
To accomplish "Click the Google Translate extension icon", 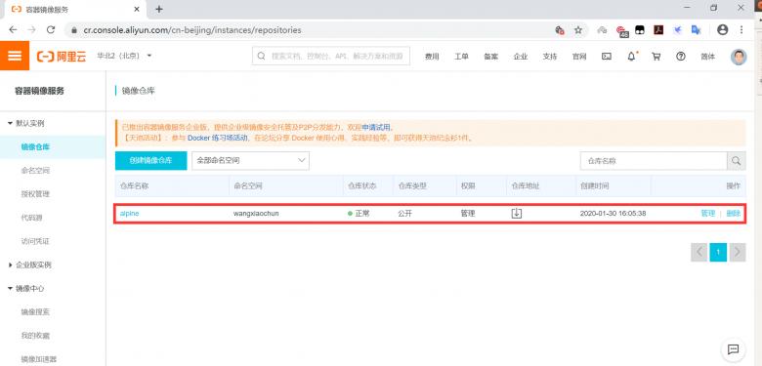I will 696,30.
